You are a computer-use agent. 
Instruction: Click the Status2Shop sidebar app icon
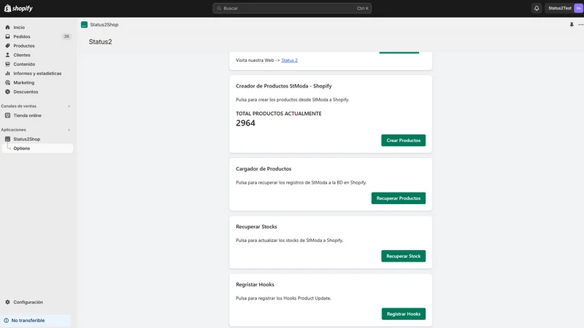point(7,139)
